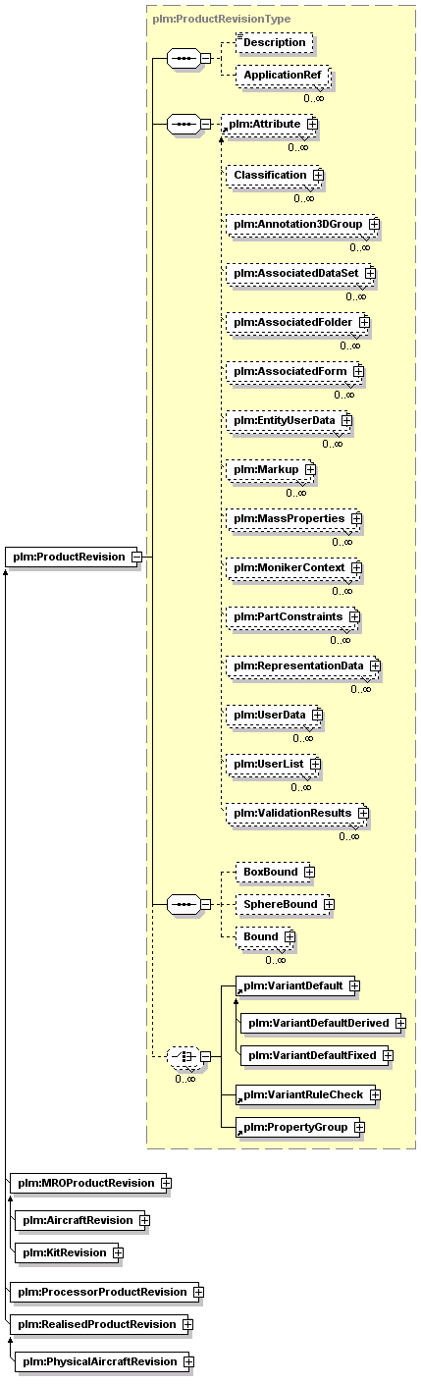The height and width of the screenshot is (1384, 421).
Task: Expand plm:VariantDefaultFixed plus icon
Action: tap(387, 1055)
